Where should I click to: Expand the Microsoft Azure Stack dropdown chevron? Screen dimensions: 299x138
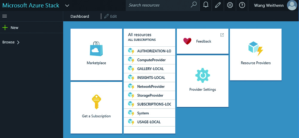67,5
